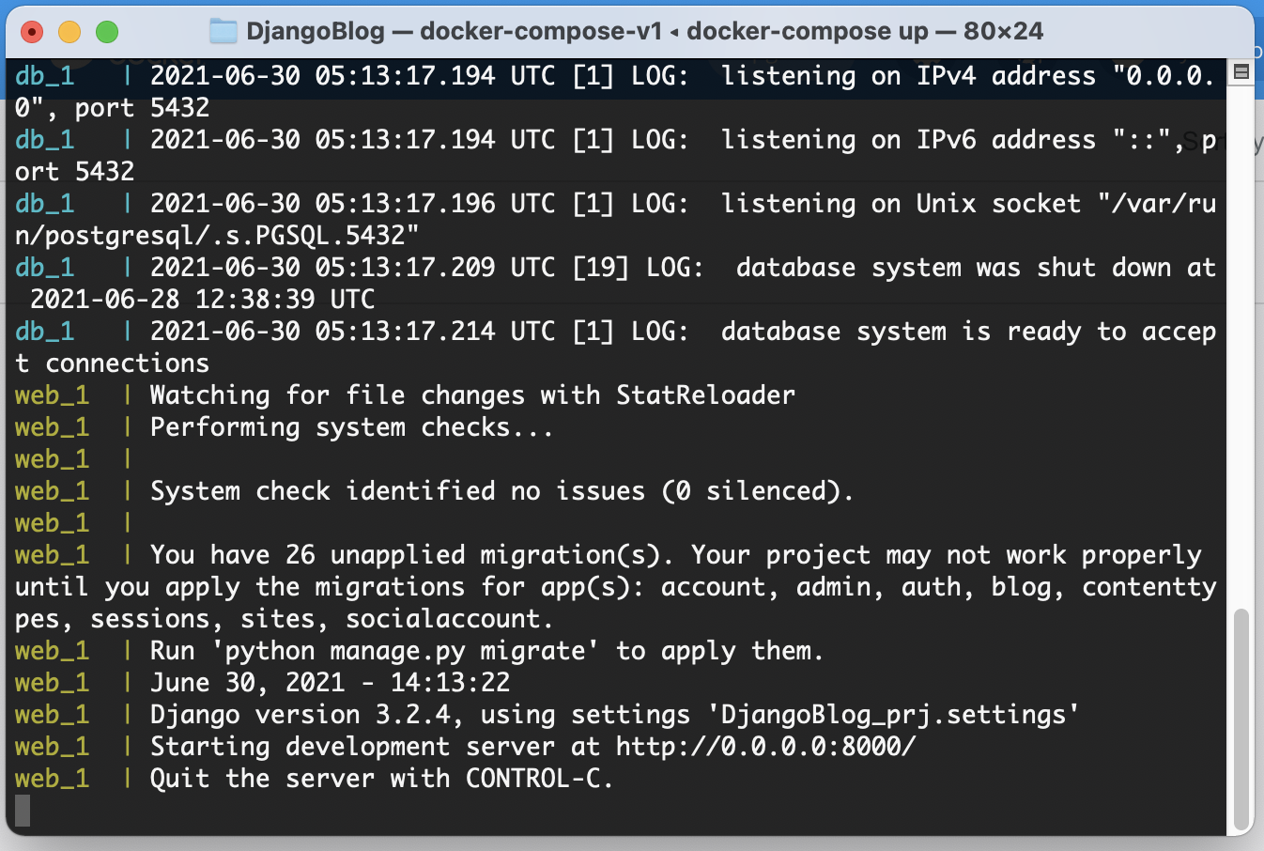Click 'Watching for file changes with StatReloader'
The width and height of the screenshot is (1264, 851).
point(472,395)
